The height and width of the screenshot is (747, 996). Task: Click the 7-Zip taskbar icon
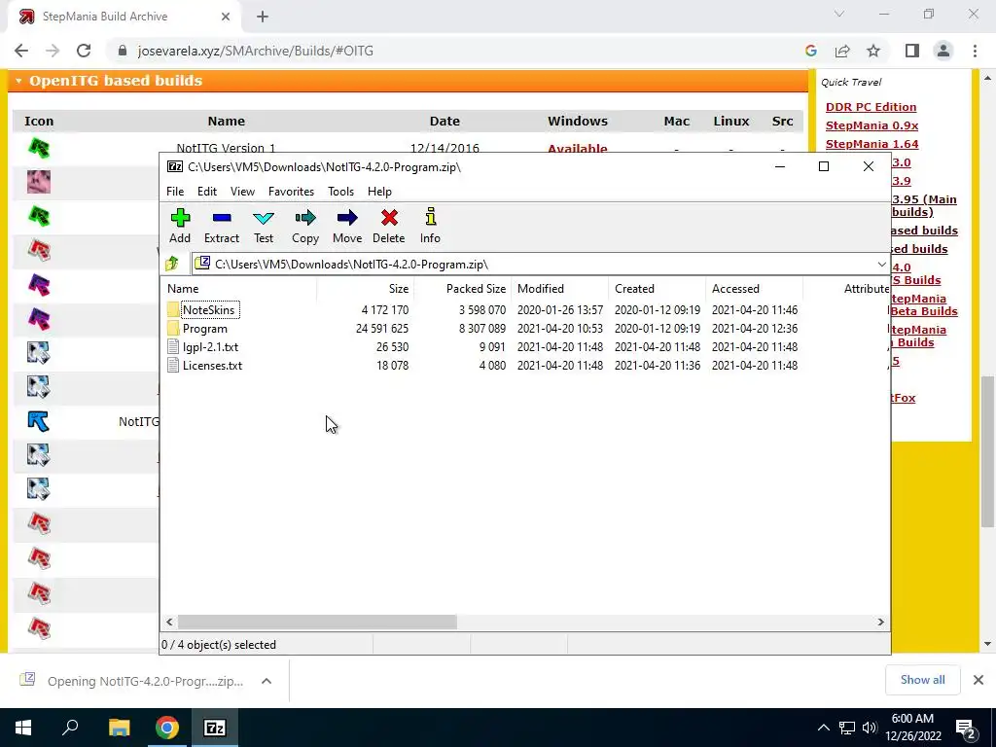click(215, 728)
